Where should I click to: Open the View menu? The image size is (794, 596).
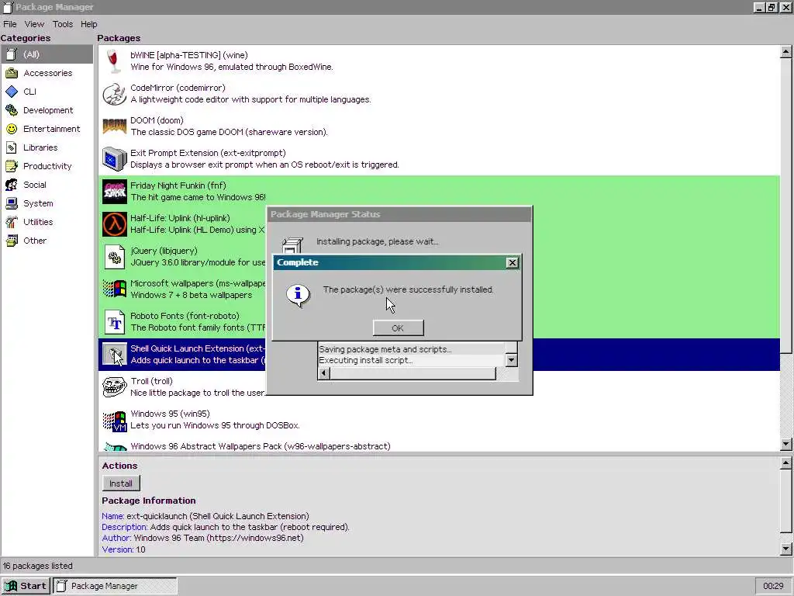(x=34, y=24)
